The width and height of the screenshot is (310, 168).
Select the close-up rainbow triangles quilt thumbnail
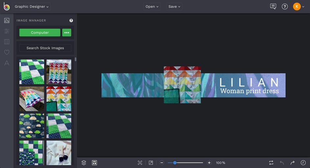[59, 99]
